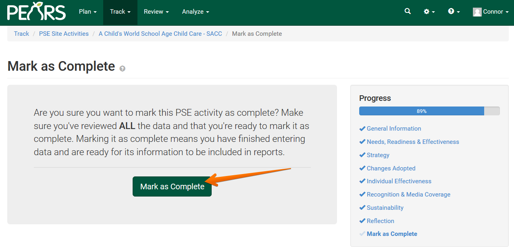
Task: Click the profile avatar next to Connor
Action: [477, 12]
